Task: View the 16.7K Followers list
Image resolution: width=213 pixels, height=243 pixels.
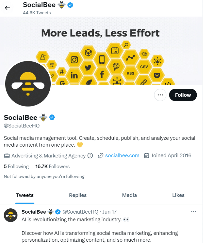Action: tap(52, 166)
